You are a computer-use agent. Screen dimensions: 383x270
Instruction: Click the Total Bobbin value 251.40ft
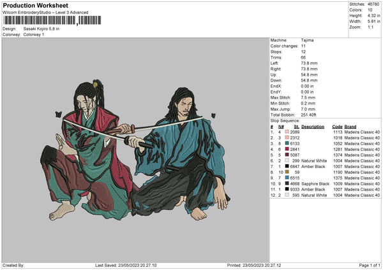point(308,115)
